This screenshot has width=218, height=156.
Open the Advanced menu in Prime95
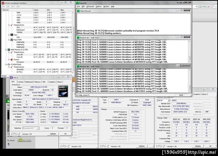point(90,7)
